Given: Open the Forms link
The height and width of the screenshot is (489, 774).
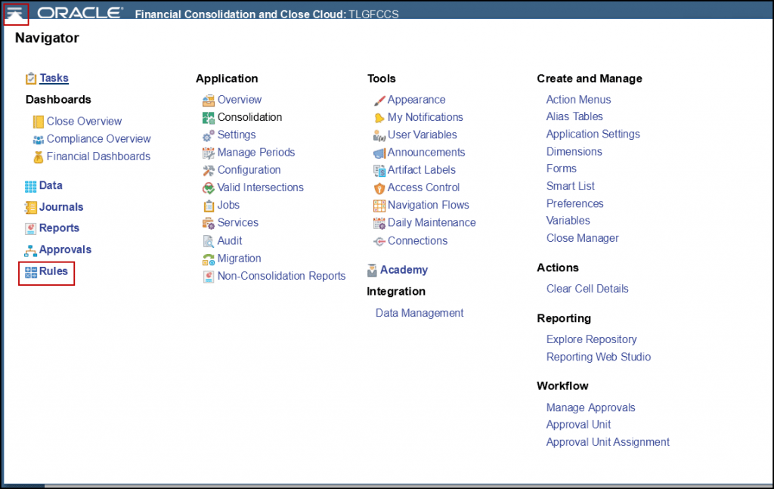Looking at the screenshot, I should [x=562, y=169].
